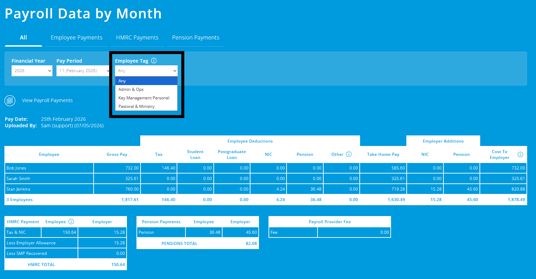Expand the Pay Period dropdown
Viewport: 536px width, 279px height.
click(83, 71)
